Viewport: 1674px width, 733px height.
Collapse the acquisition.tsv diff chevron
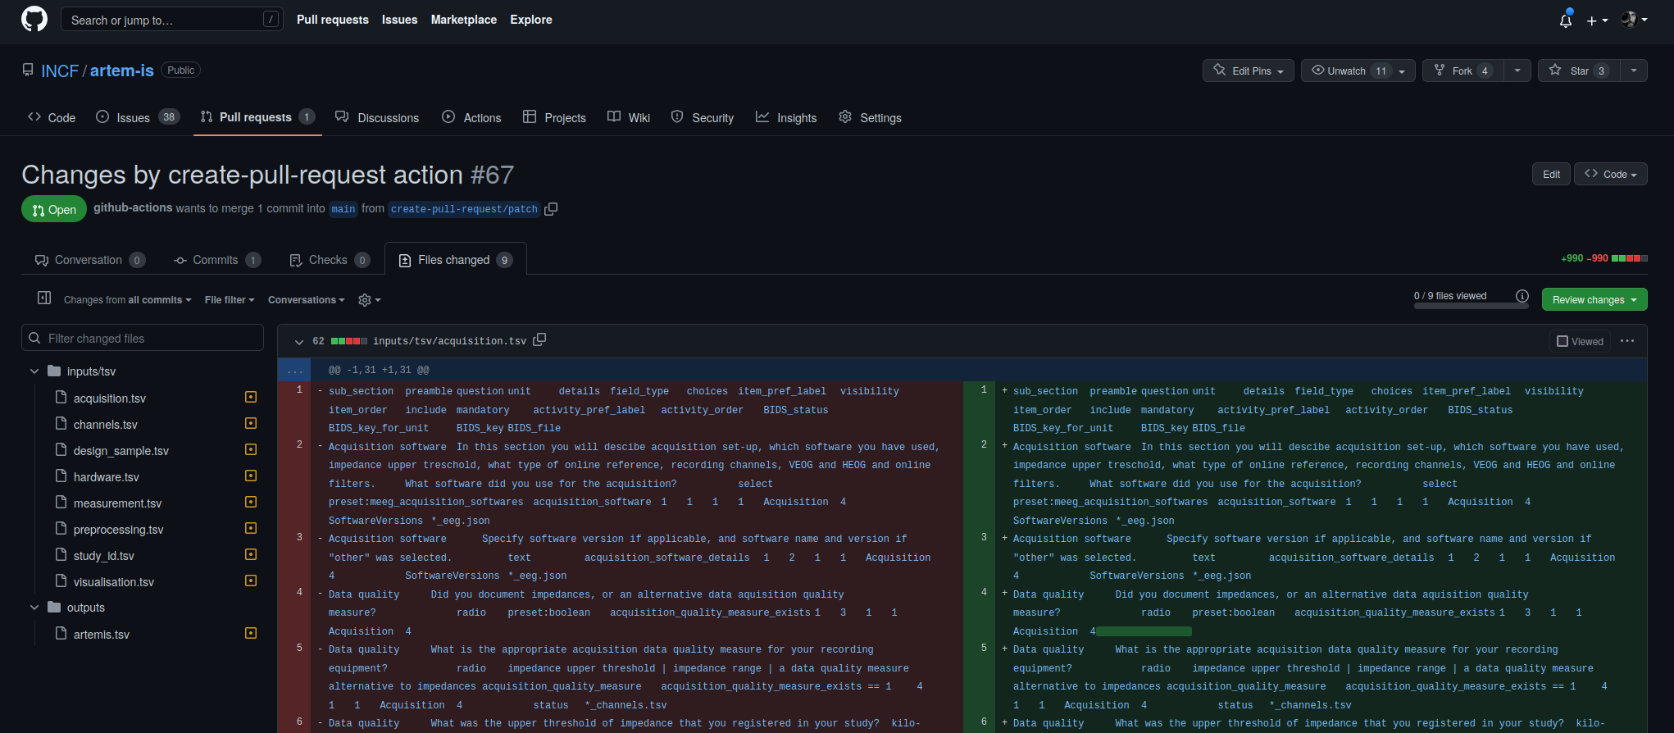pyautogui.click(x=299, y=341)
